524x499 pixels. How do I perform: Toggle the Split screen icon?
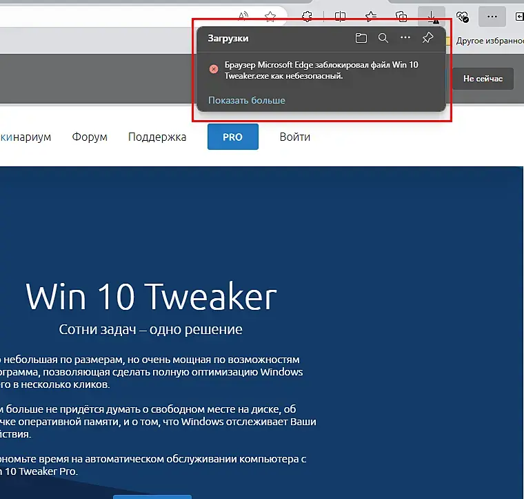click(340, 16)
